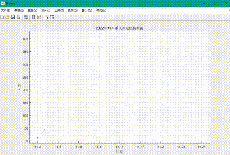This screenshot has height=155, width=230.
Task: Click the y-axis tick label 400
Action: tap(26, 39)
